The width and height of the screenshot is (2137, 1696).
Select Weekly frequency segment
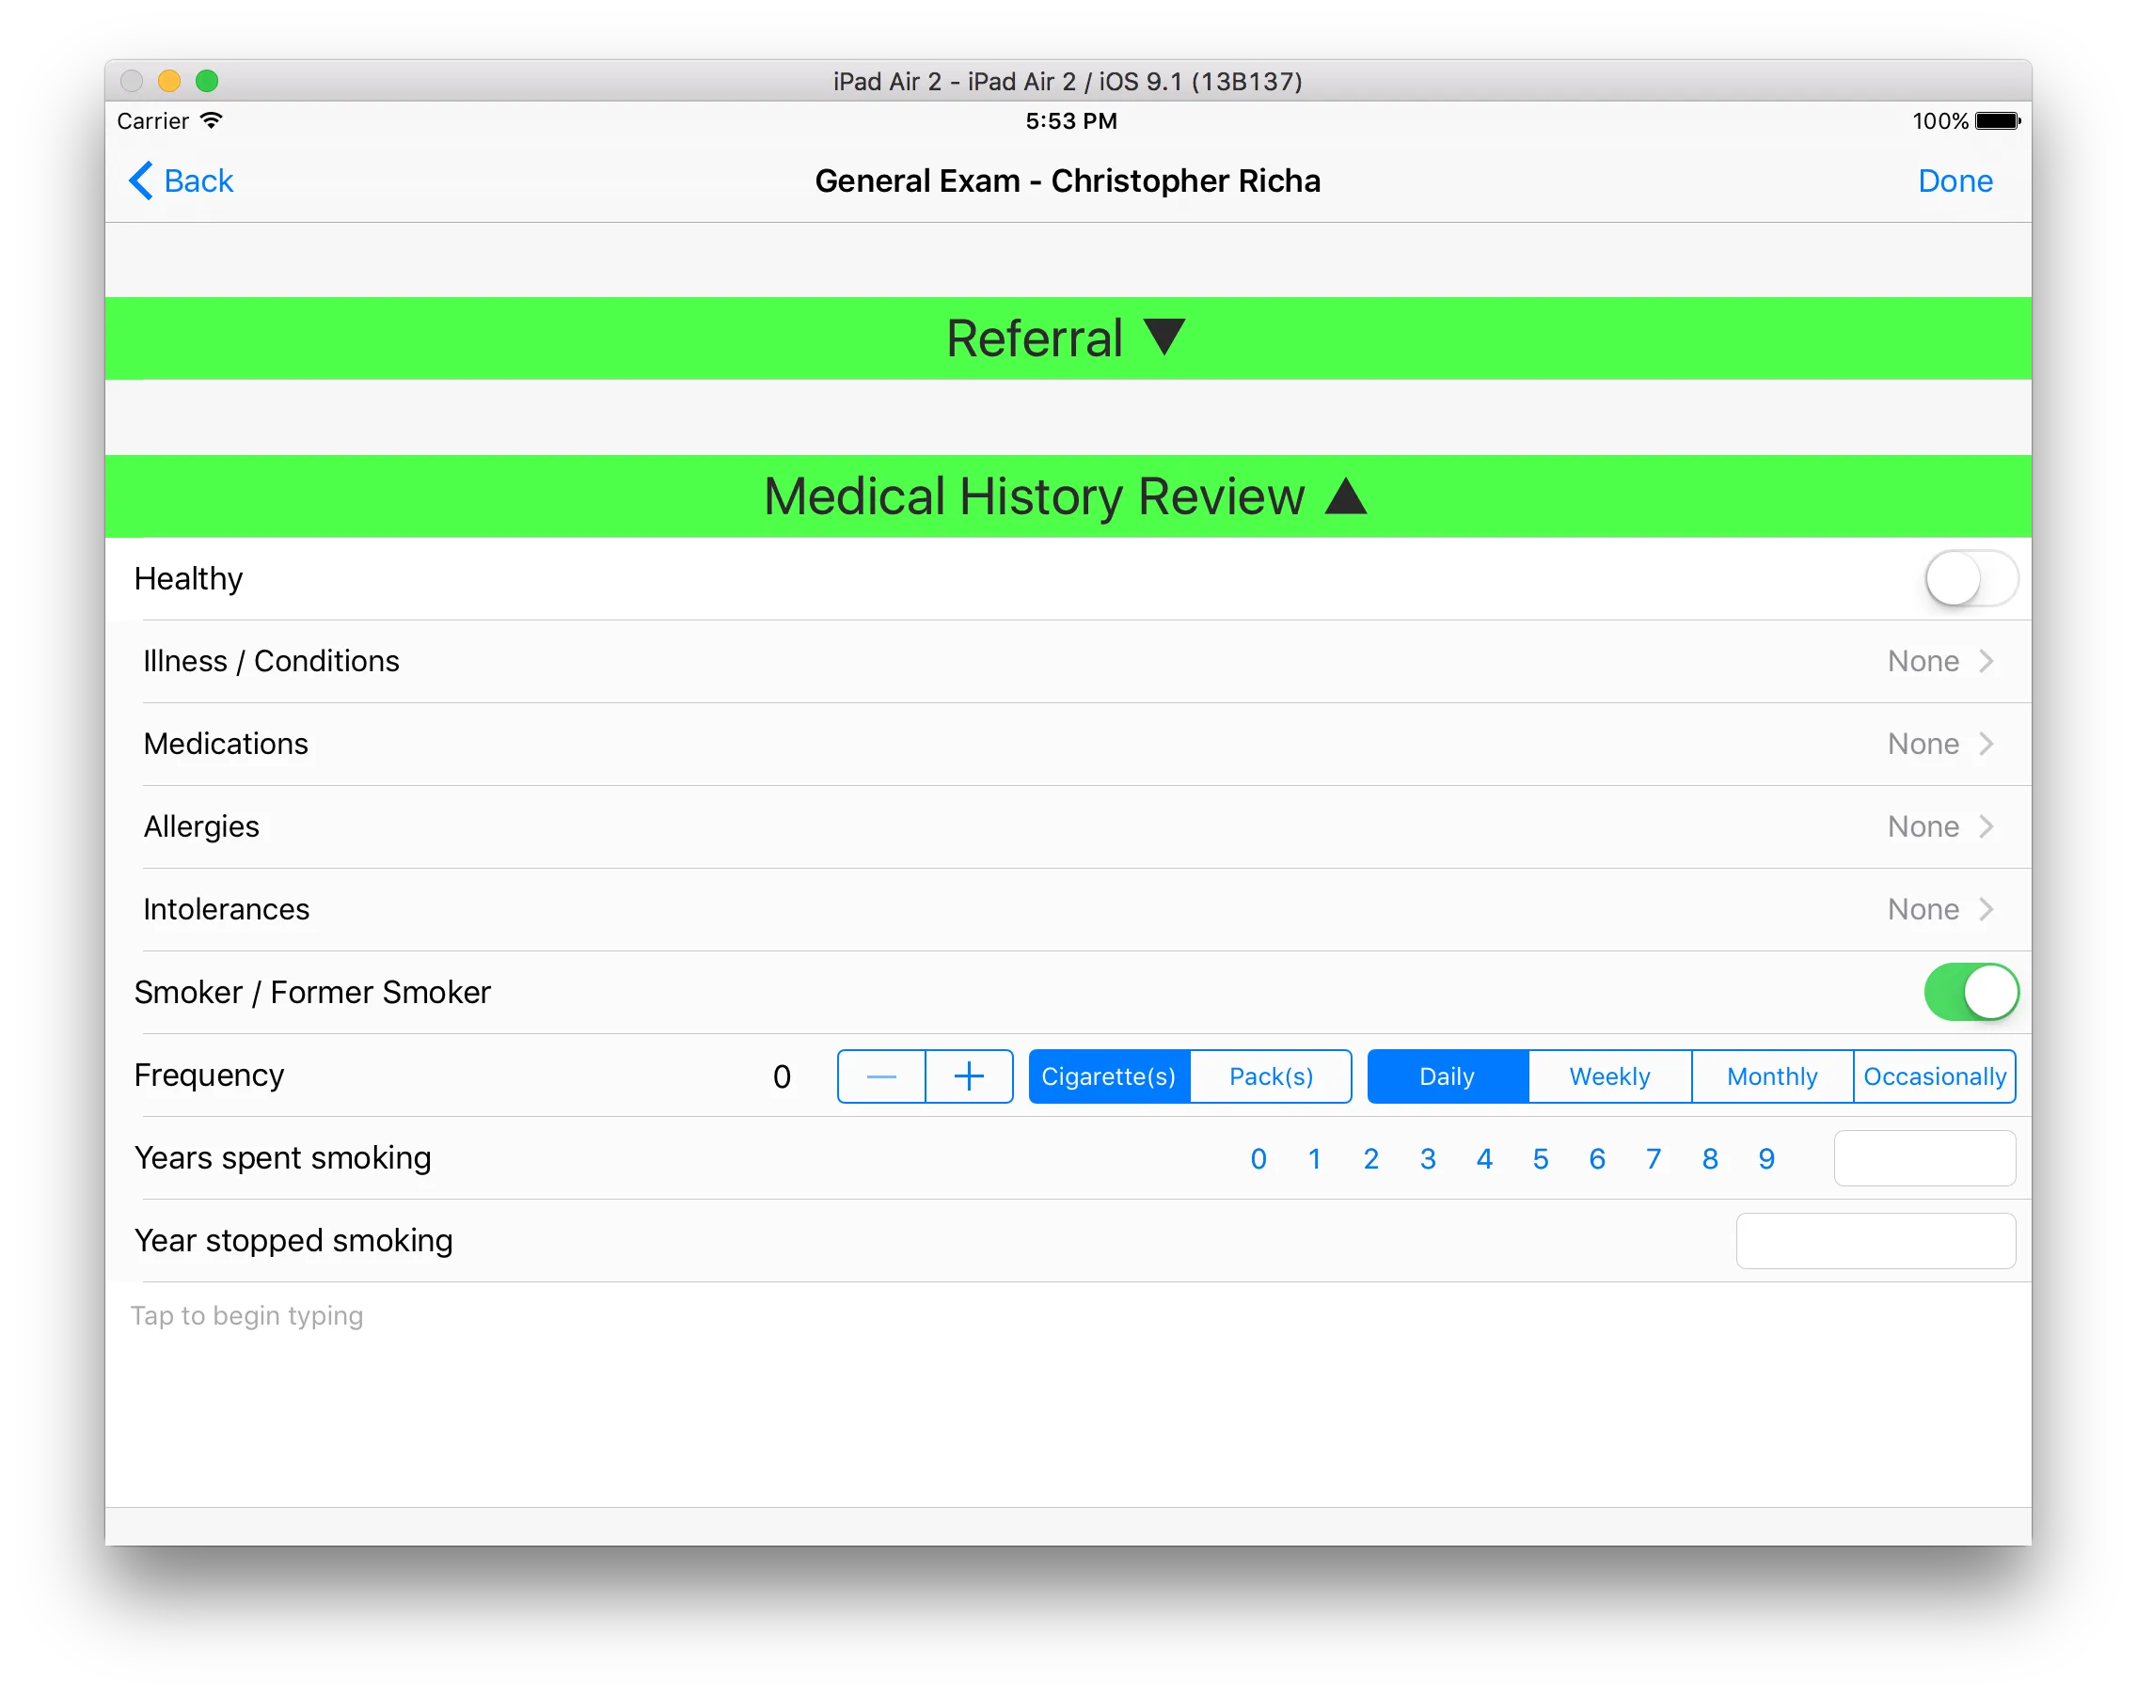1608,1076
